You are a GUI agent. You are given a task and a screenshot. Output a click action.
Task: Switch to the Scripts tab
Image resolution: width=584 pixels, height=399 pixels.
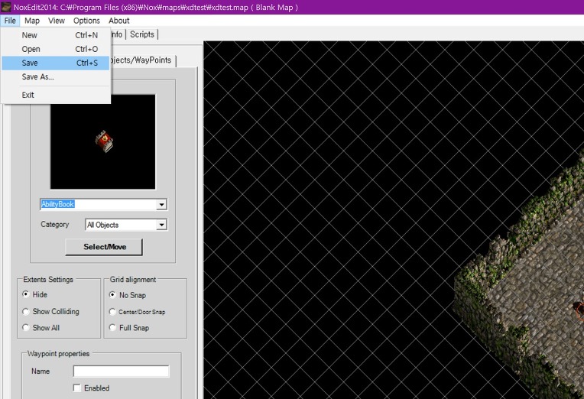141,34
